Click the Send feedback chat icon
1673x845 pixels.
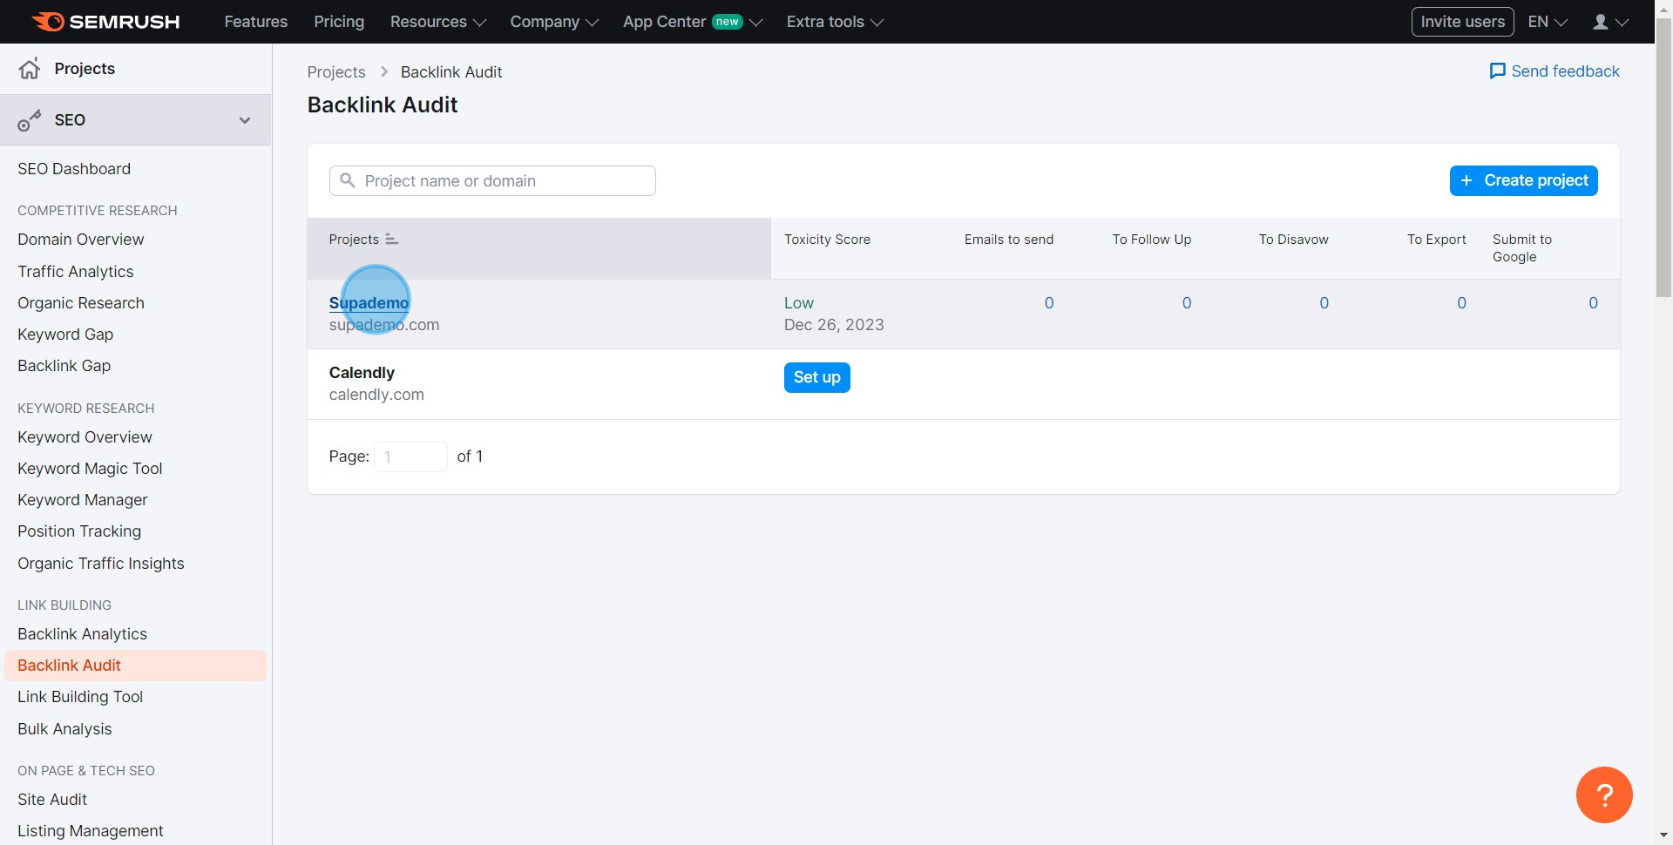1497,71
